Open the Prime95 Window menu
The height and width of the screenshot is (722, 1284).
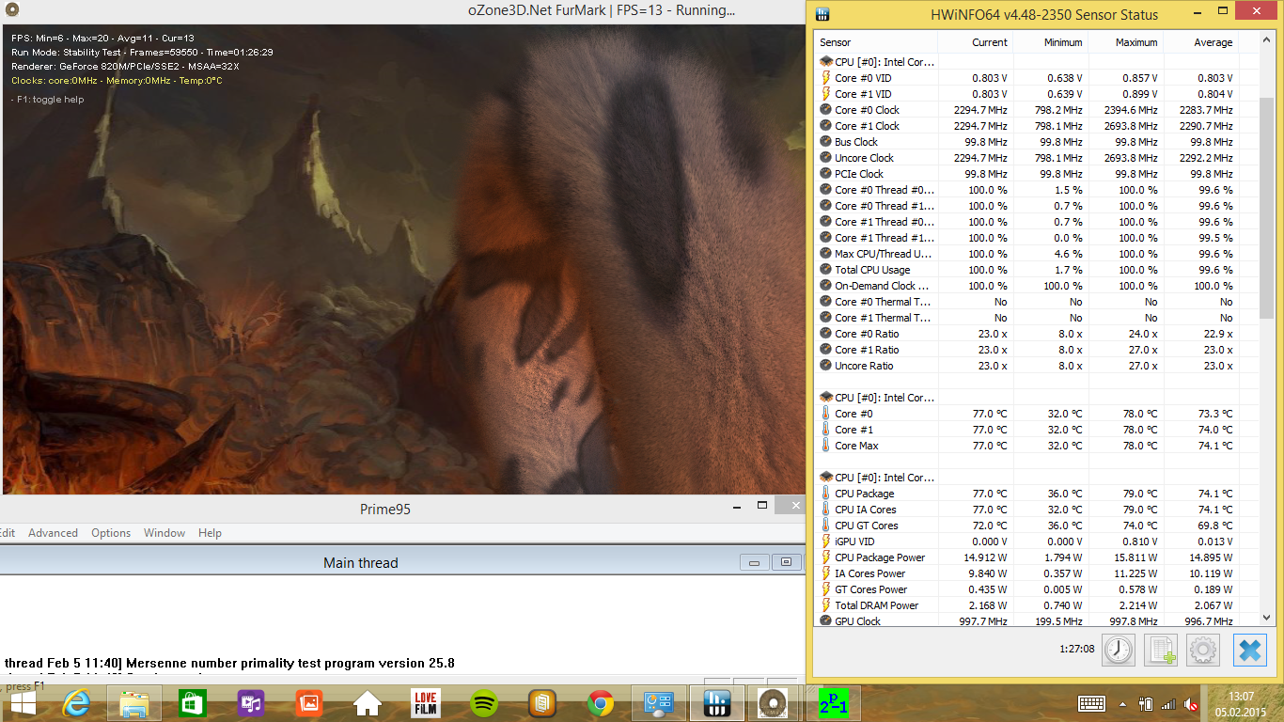point(164,533)
